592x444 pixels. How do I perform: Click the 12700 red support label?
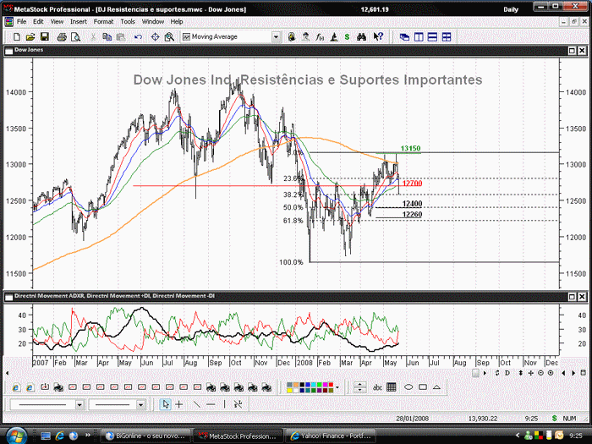point(412,184)
